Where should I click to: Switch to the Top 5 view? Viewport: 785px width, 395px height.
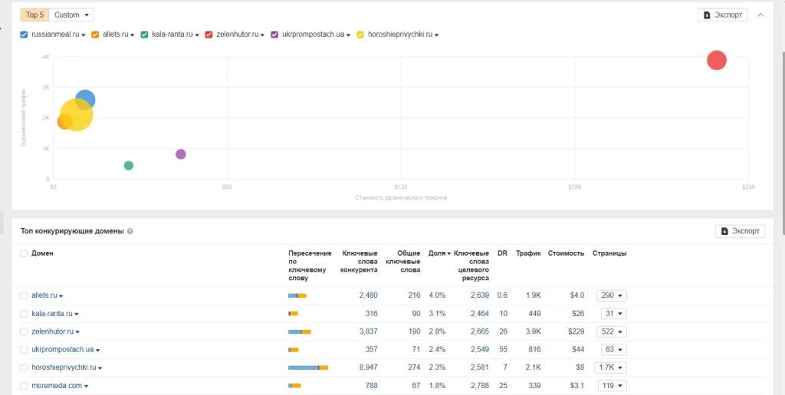pyautogui.click(x=34, y=15)
